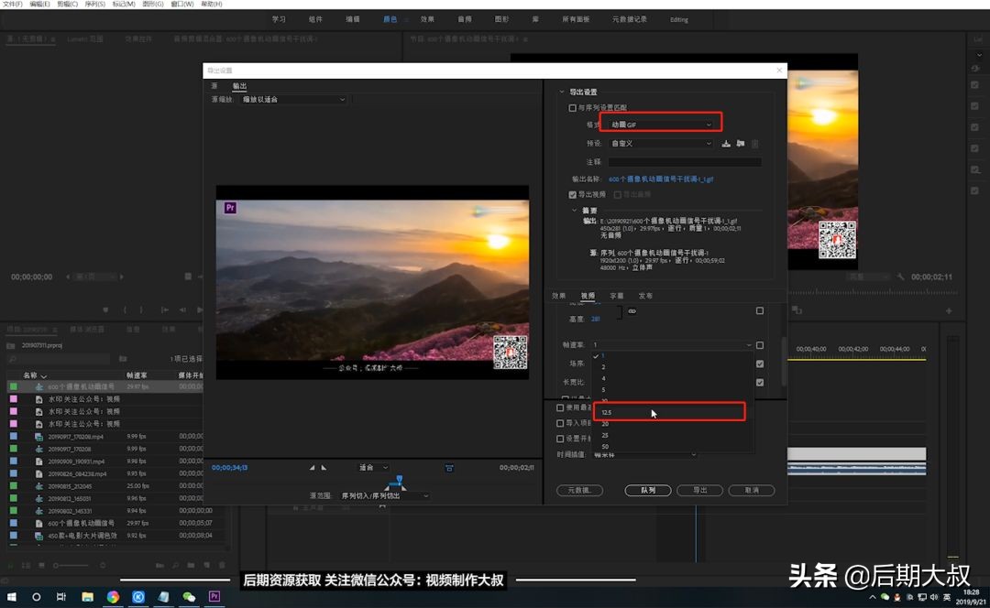
Task: Click the delete preset trash icon
Action: pos(755,144)
